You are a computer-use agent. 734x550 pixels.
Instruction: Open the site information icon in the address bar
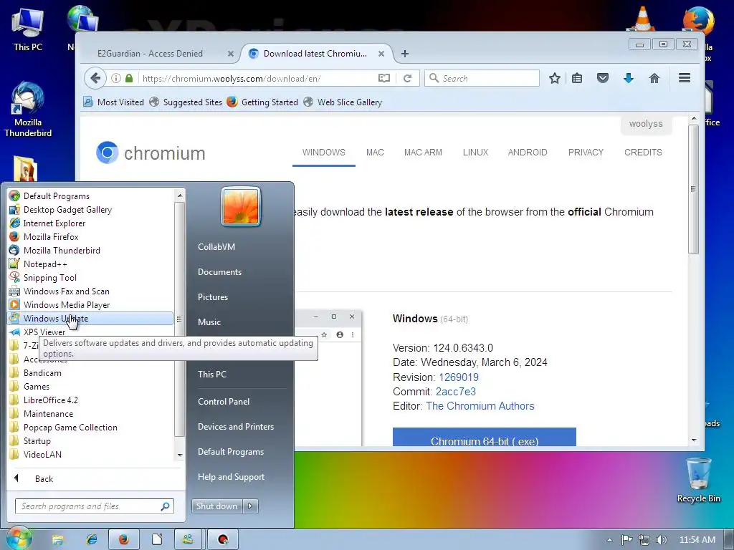tap(115, 78)
